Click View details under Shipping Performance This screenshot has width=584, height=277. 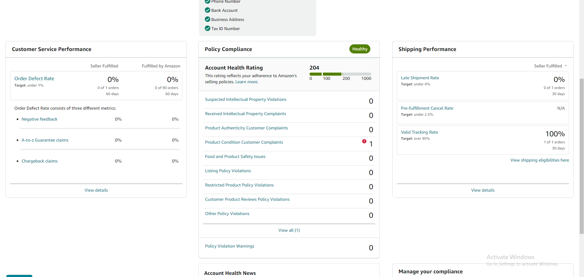[x=483, y=190]
